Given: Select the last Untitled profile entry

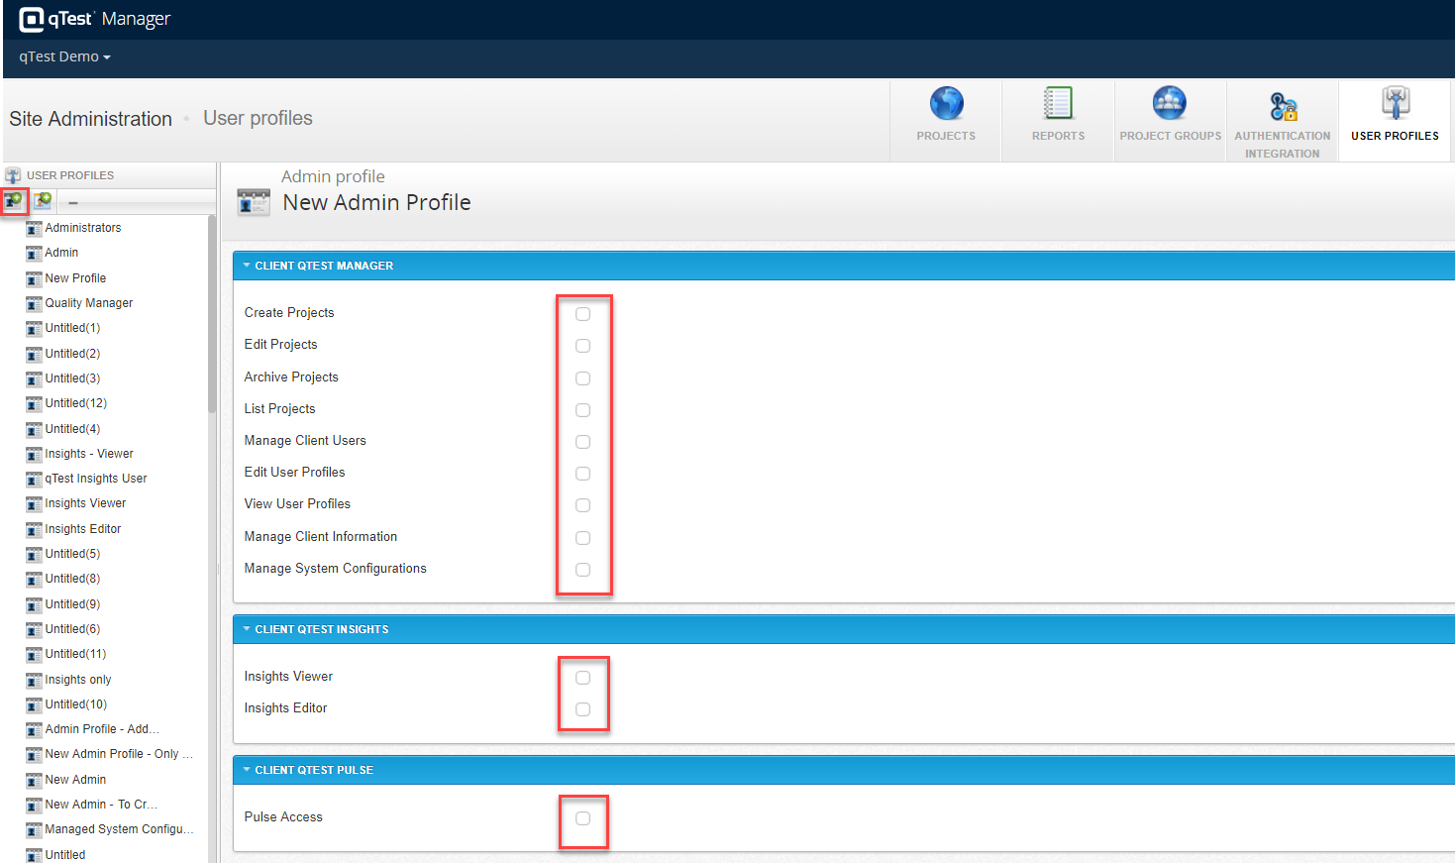Looking at the screenshot, I should 65,855.
